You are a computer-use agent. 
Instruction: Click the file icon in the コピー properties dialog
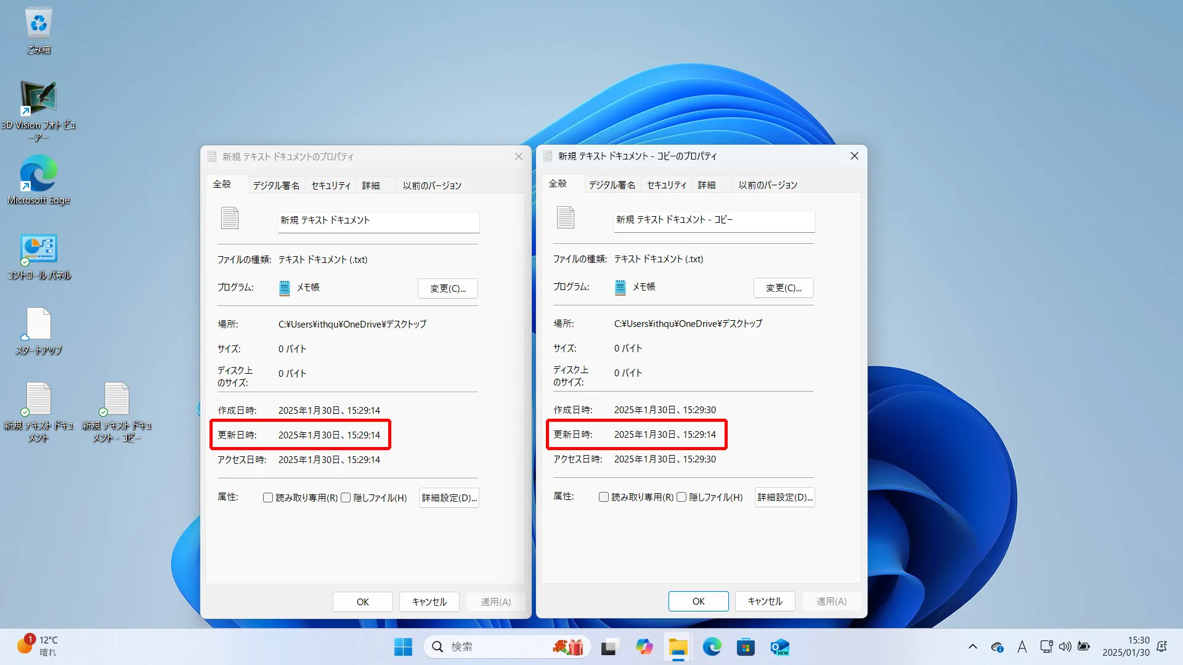[566, 217]
